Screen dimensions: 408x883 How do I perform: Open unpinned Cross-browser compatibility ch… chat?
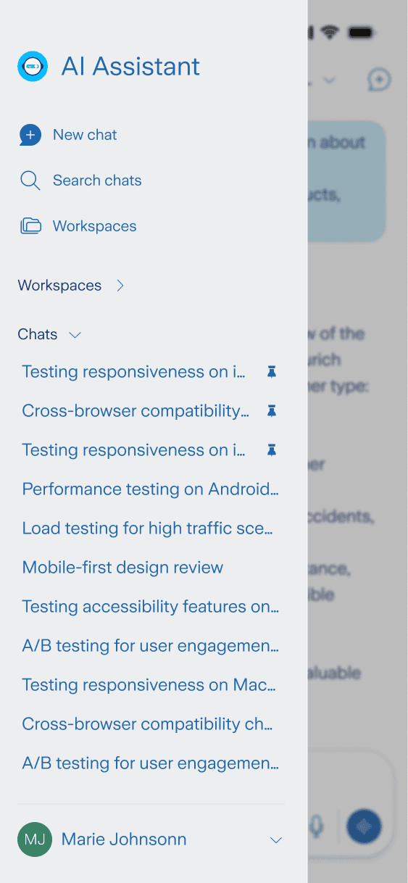pos(148,724)
